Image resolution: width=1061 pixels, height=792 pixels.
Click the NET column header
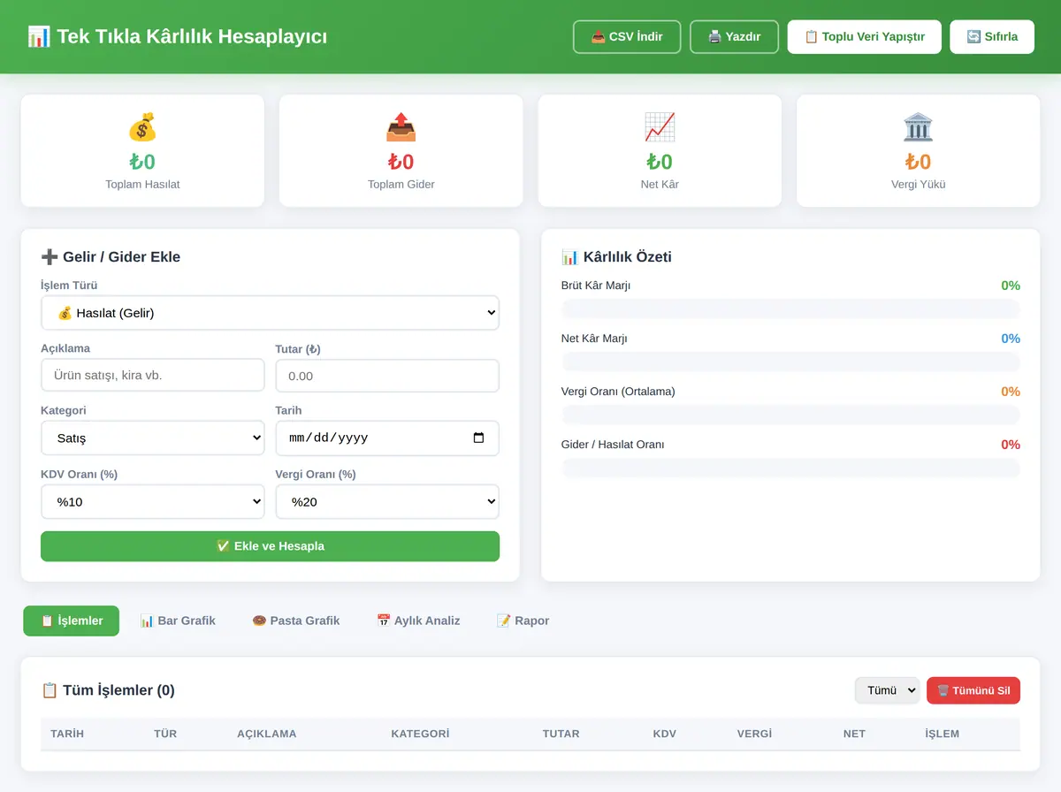point(854,734)
